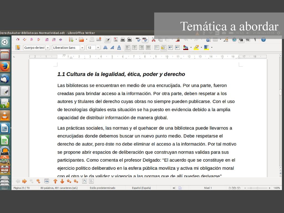
Task: Expand font color palette arrow
Action: point(191,47)
